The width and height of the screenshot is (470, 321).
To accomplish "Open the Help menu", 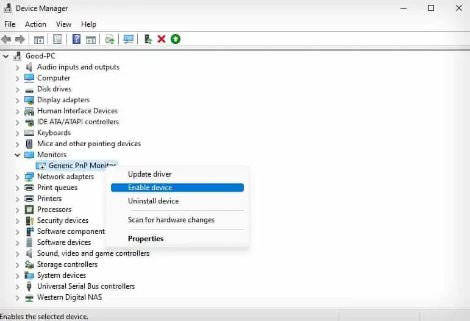I will point(88,24).
